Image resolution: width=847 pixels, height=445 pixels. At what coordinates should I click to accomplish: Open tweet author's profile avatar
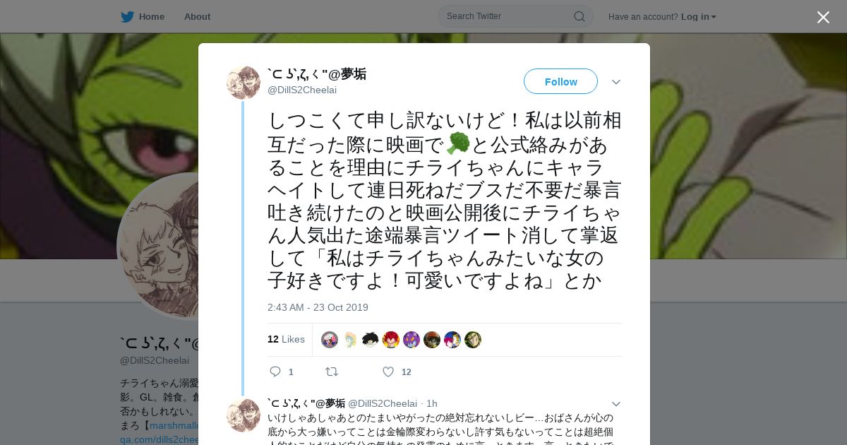tap(244, 83)
